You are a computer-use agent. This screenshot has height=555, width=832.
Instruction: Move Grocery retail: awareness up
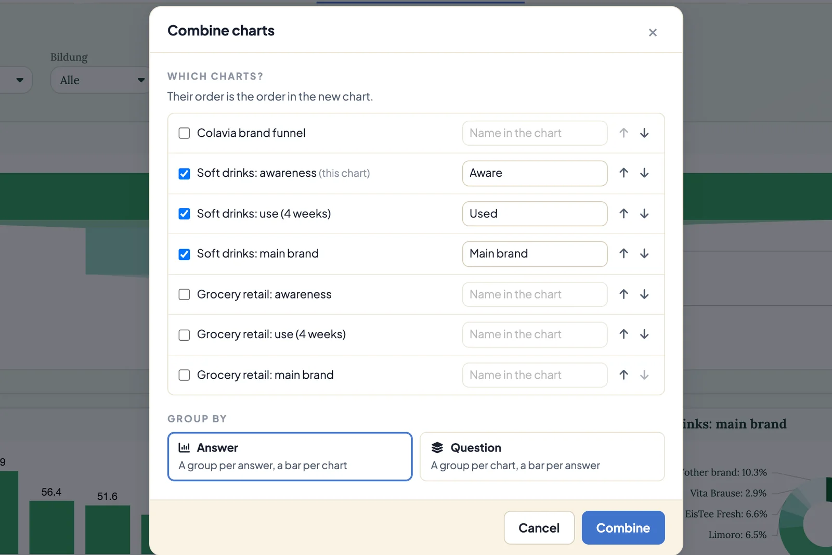pyautogui.click(x=623, y=294)
